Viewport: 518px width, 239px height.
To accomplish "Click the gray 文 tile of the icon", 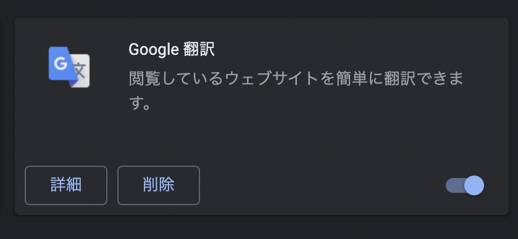I will pyautogui.click(x=81, y=71).
